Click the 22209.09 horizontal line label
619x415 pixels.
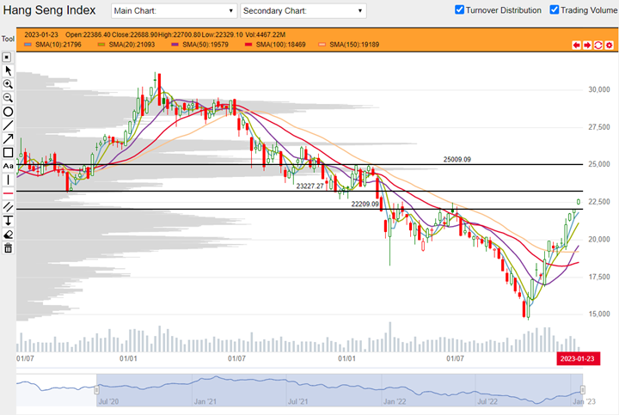pos(365,204)
